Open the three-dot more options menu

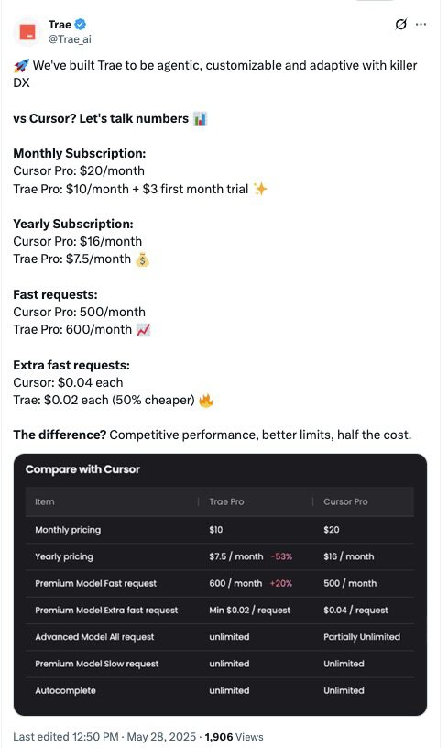tap(421, 24)
